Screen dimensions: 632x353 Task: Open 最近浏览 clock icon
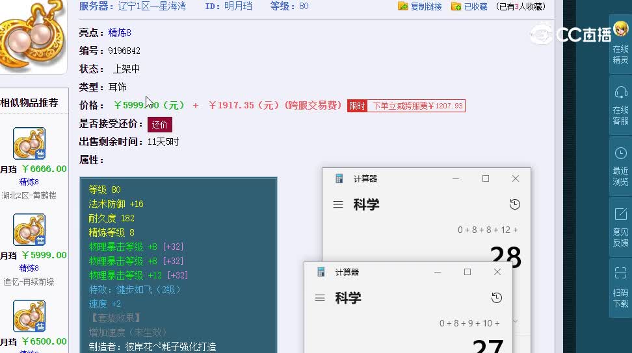click(620, 153)
